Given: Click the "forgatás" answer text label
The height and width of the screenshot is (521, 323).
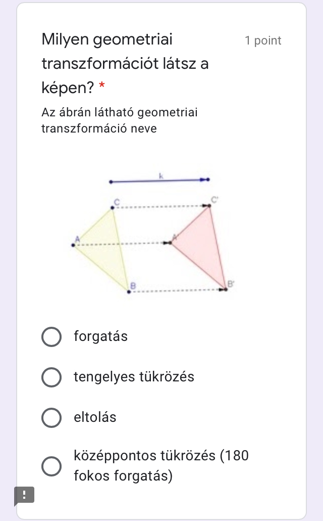Looking at the screenshot, I should (100, 336).
